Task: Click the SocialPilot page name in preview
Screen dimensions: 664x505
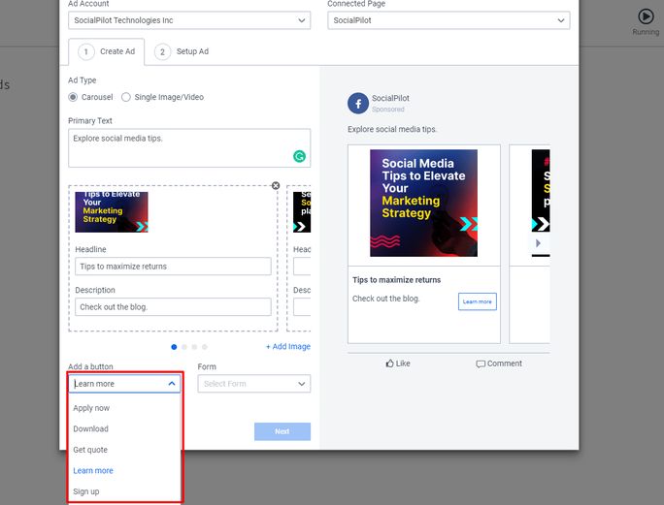Action: pos(390,98)
